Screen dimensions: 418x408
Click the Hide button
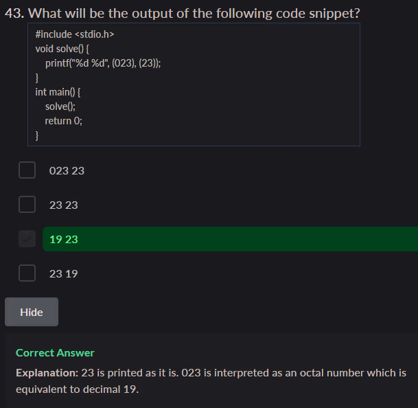[32, 312]
